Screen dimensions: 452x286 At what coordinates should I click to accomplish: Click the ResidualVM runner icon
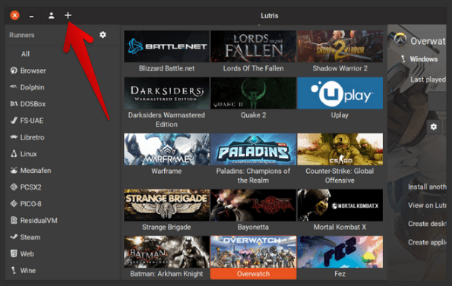(x=14, y=221)
